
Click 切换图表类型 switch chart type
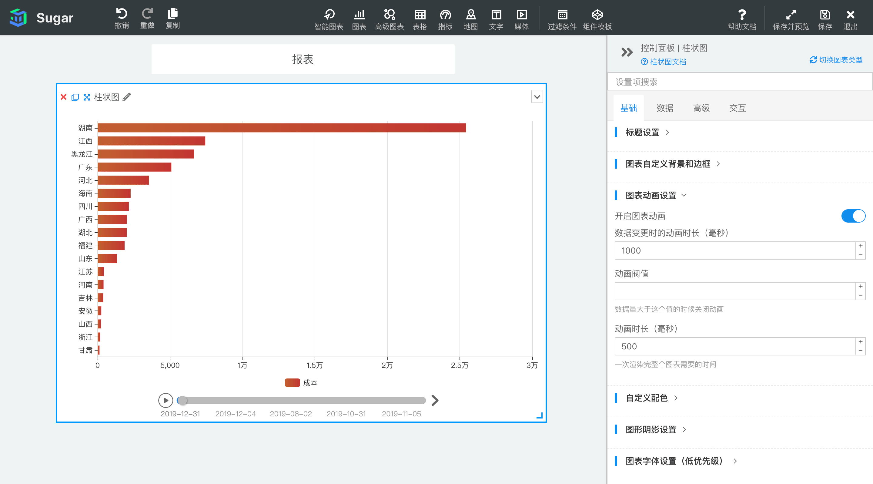836,60
